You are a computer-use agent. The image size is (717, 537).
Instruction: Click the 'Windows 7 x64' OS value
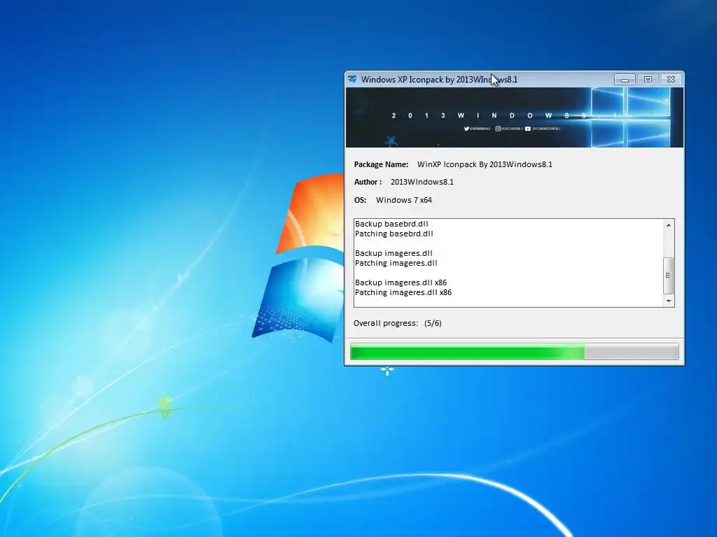pyautogui.click(x=404, y=200)
